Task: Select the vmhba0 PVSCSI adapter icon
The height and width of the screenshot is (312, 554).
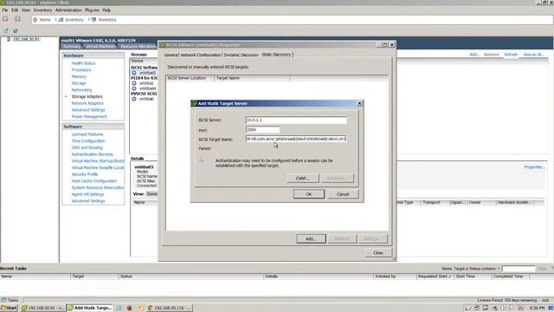Action: (134, 99)
